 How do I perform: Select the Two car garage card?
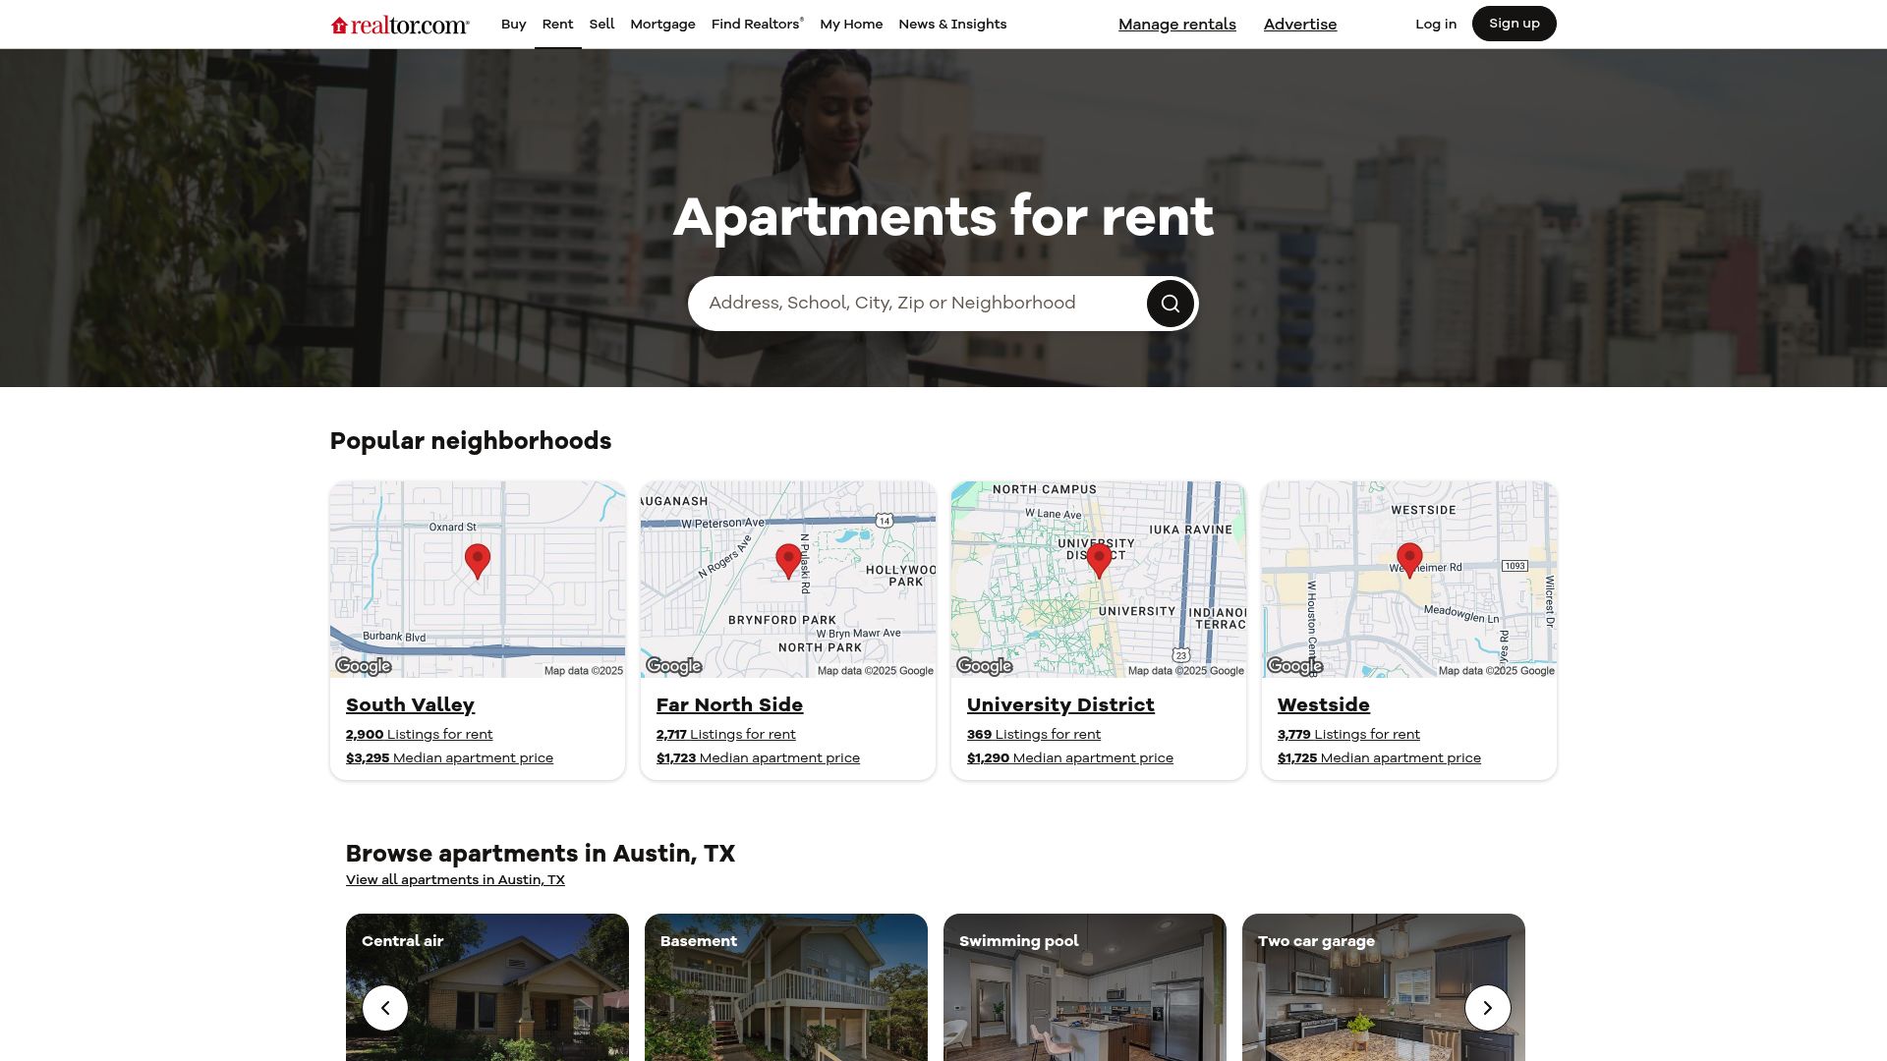pyautogui.click(x=1384, y=987)
